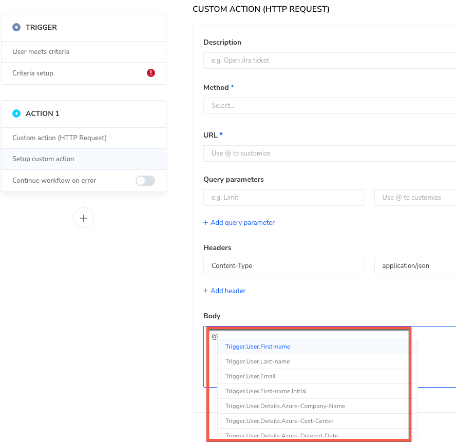Click the red error icon beside Criteria setup

(x=150, y=73)
